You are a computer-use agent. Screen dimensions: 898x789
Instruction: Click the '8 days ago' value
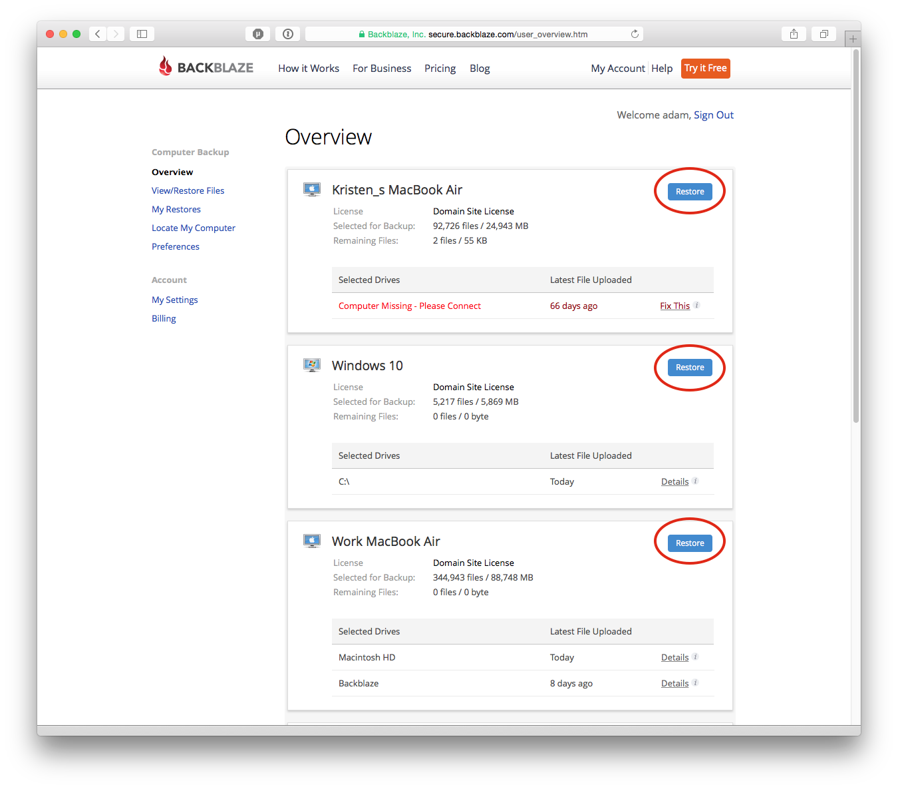[x=571, y=683]
